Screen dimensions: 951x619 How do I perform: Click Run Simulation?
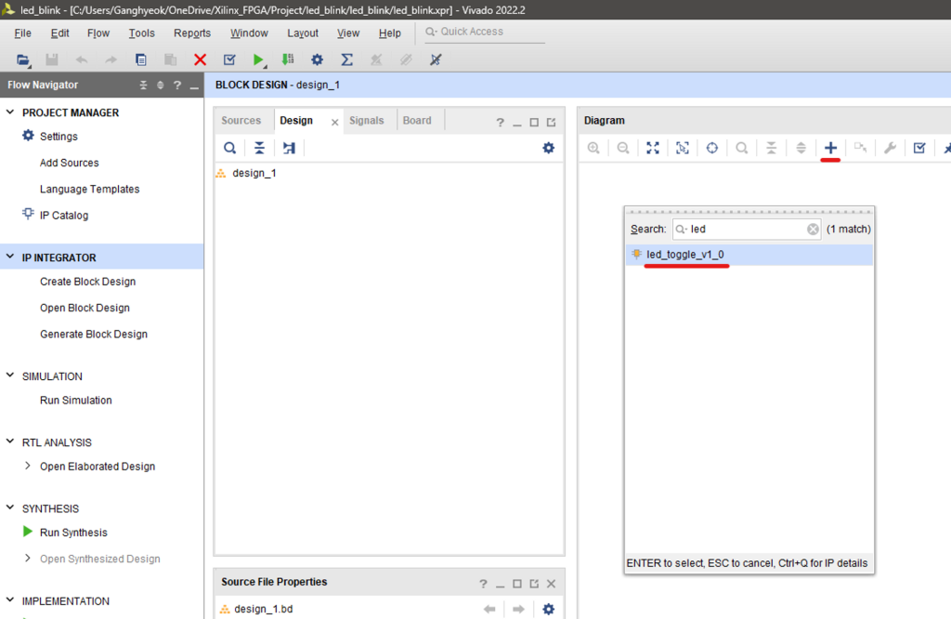(76, 400)
